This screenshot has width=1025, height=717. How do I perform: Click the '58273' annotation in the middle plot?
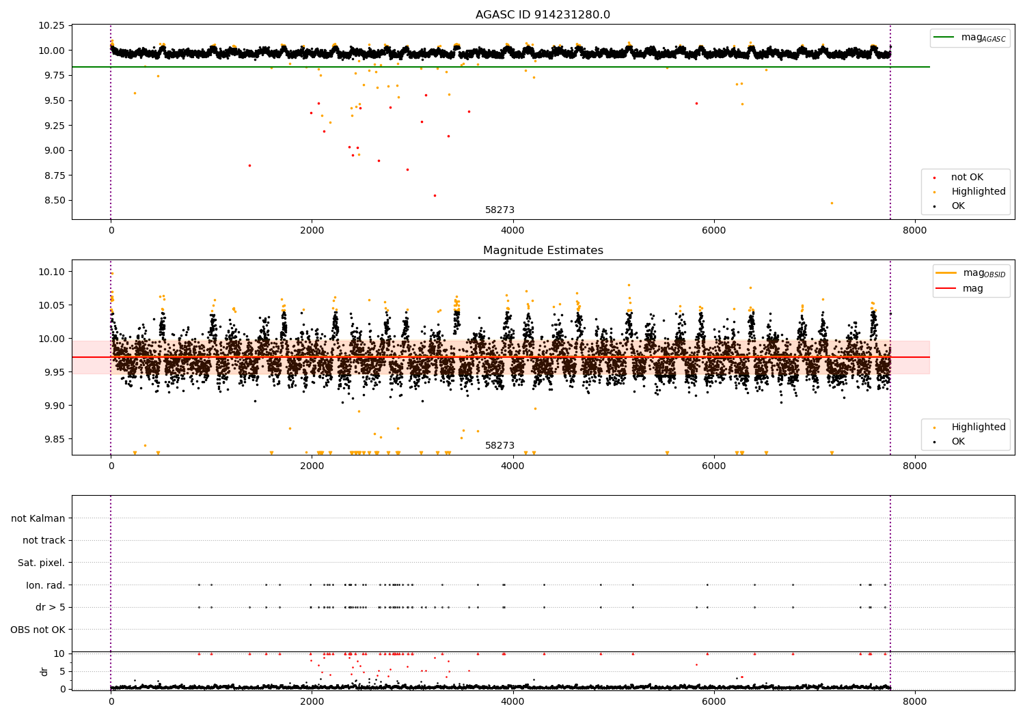click(500, 446)
